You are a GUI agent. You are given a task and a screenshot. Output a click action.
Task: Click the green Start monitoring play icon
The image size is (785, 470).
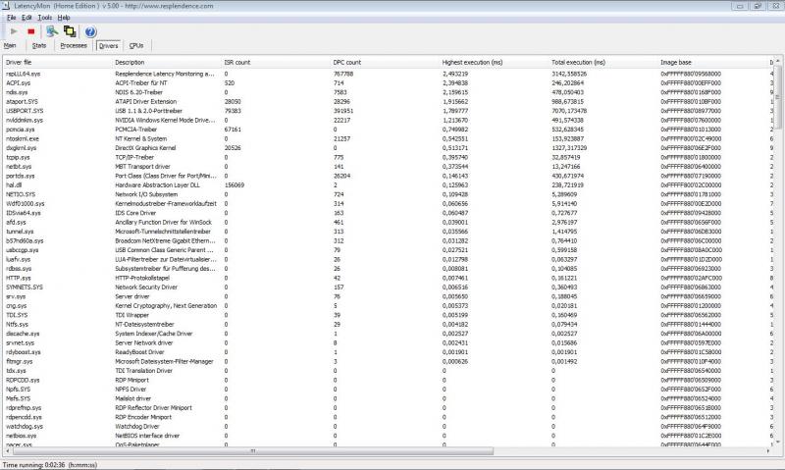pos(12,31)
